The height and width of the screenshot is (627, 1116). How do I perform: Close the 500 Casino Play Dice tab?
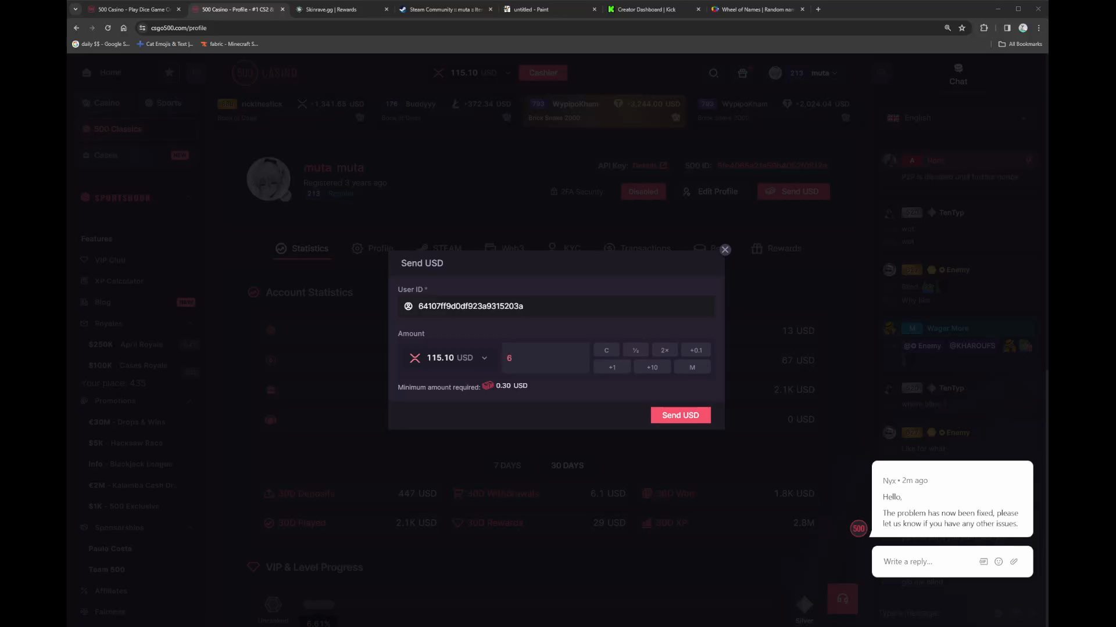(178, 9)
